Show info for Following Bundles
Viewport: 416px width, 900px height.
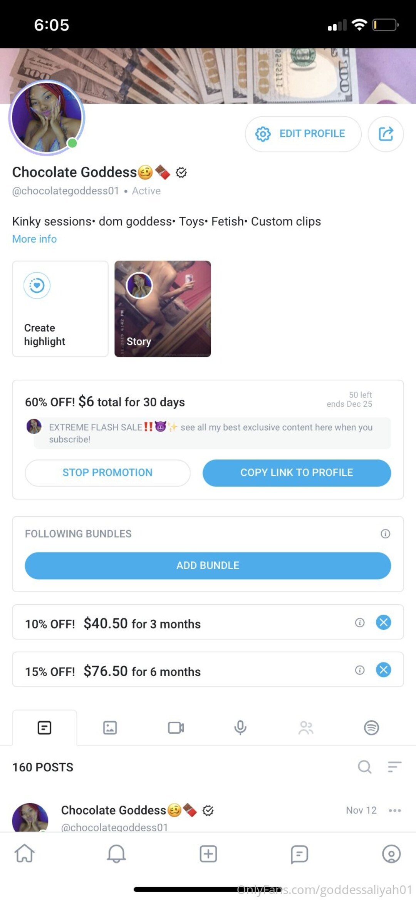point(385,533)
